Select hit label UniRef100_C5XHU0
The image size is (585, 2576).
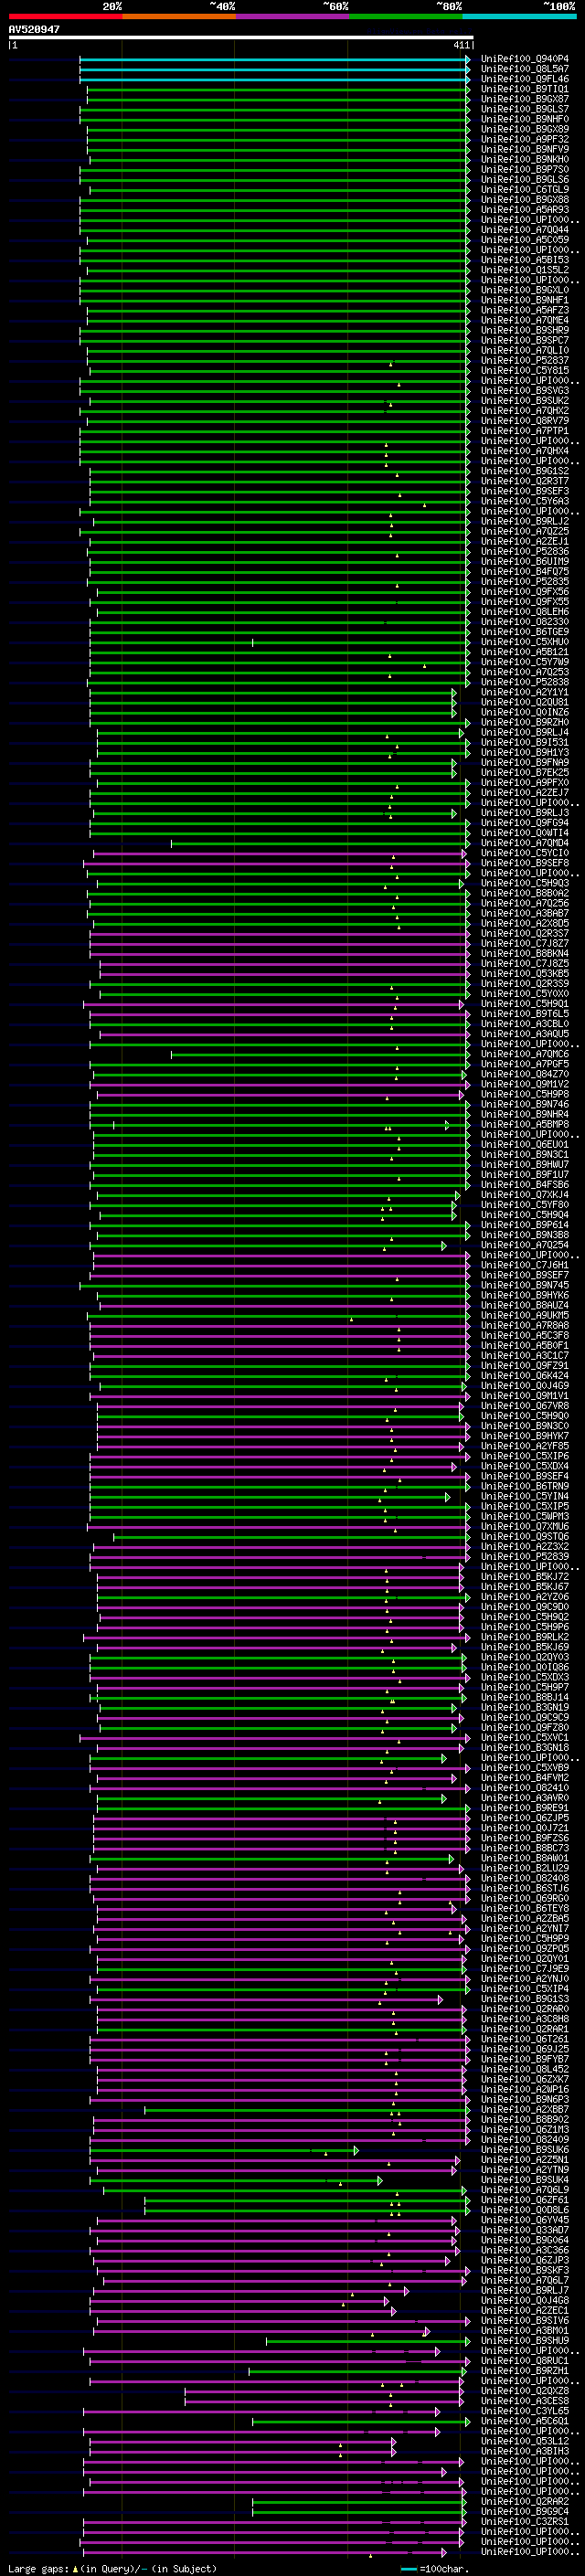pos(525,641)
